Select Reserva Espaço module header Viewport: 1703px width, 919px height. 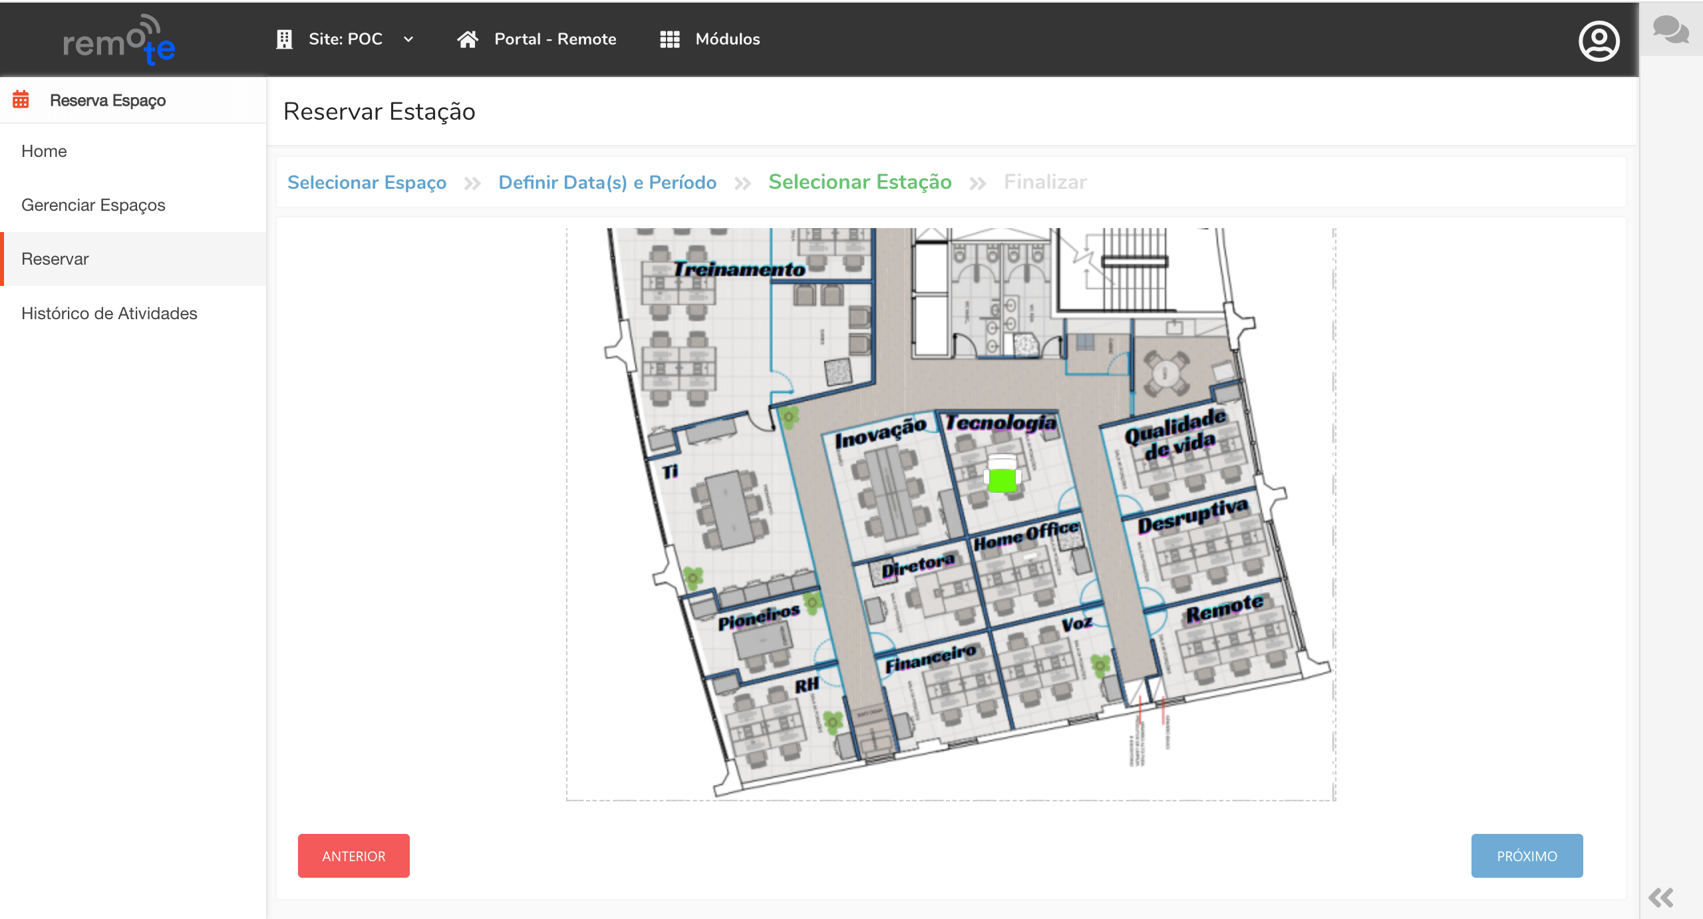[x=108, y=100]
